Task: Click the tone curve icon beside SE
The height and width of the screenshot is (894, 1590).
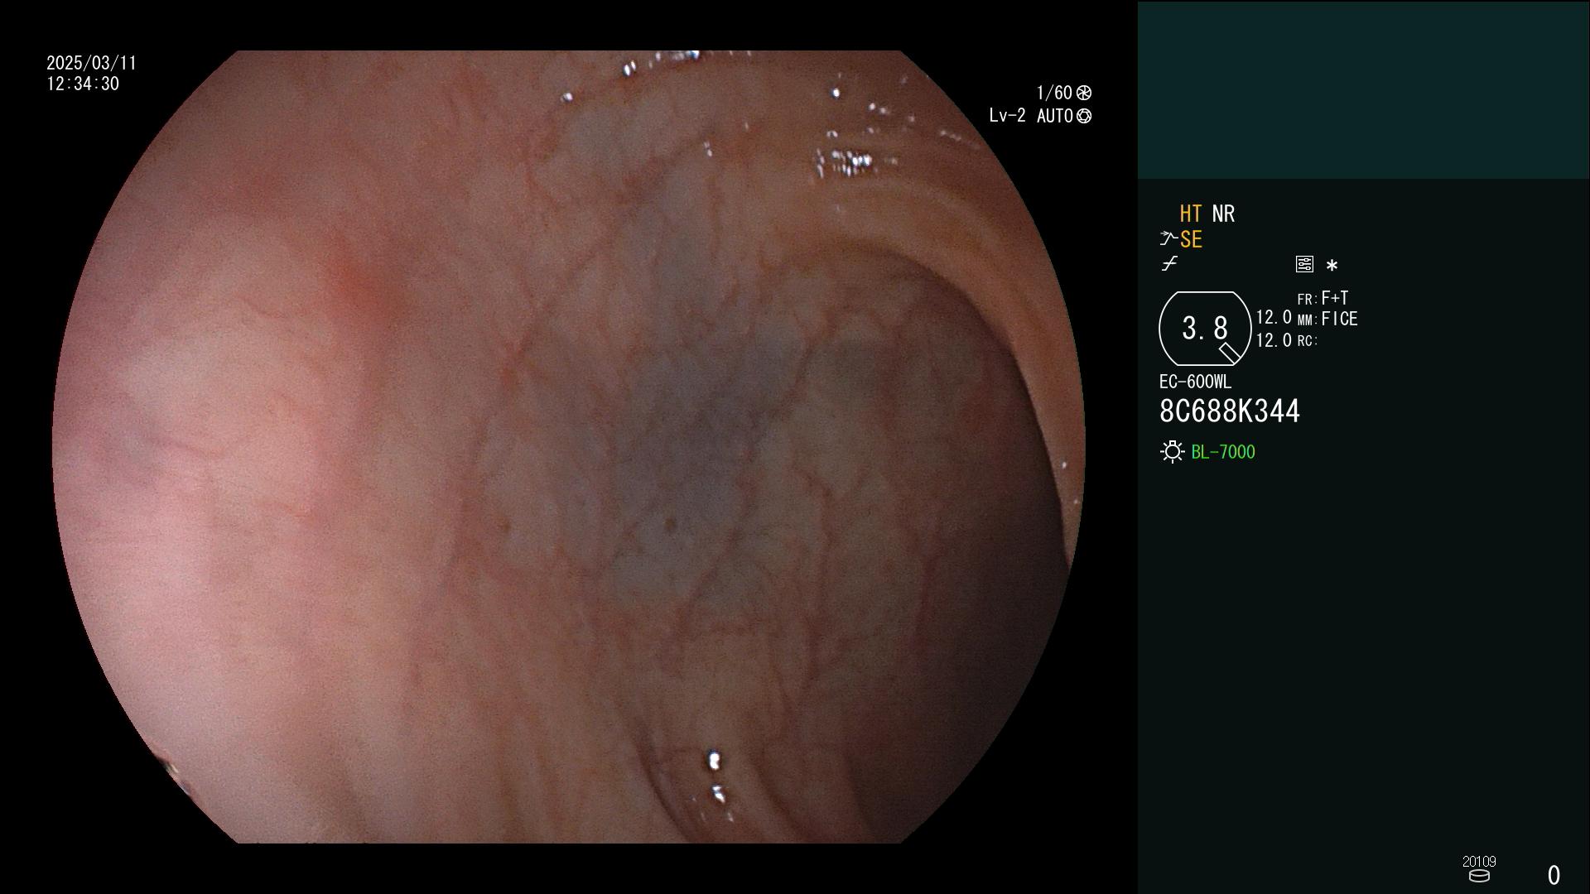Action: (1168, 239)
